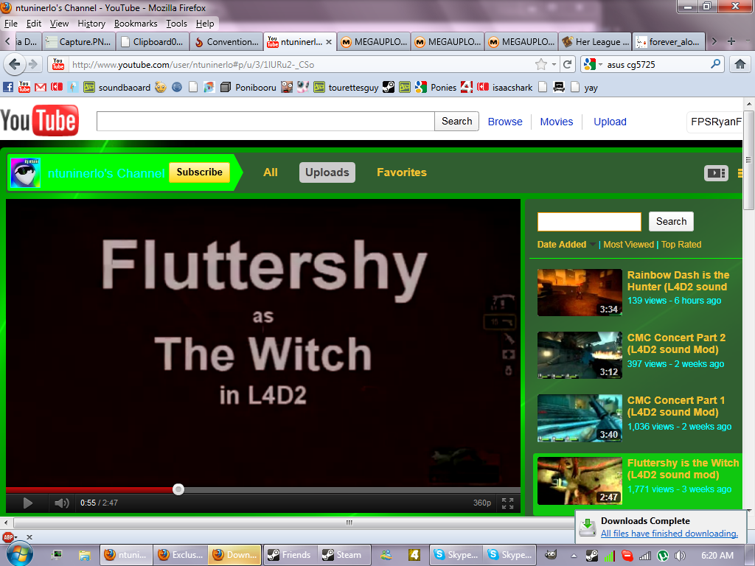The width and height of the screenshot is (755, 566).
Task: Open the search engine dropdown next to Google icon
Action: (600, 64)
